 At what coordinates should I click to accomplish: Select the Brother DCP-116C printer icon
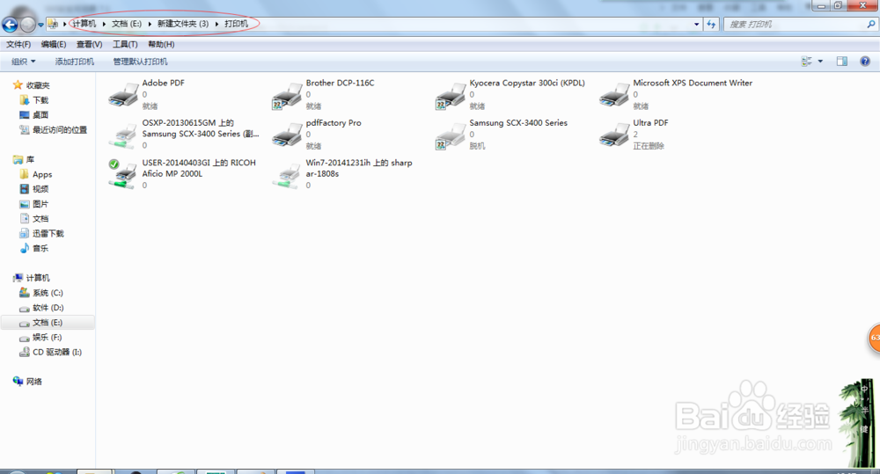(x=288, y=96)
